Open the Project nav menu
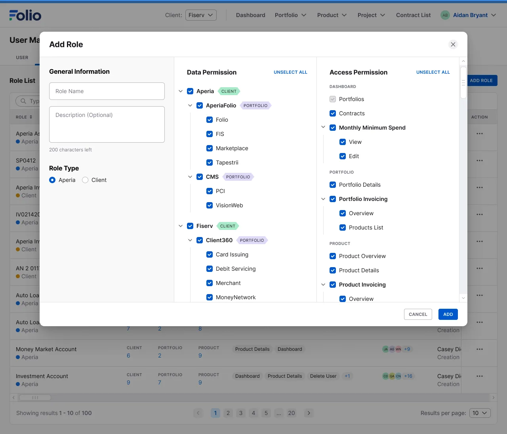 pyautogui.click(x=371, y=15)
